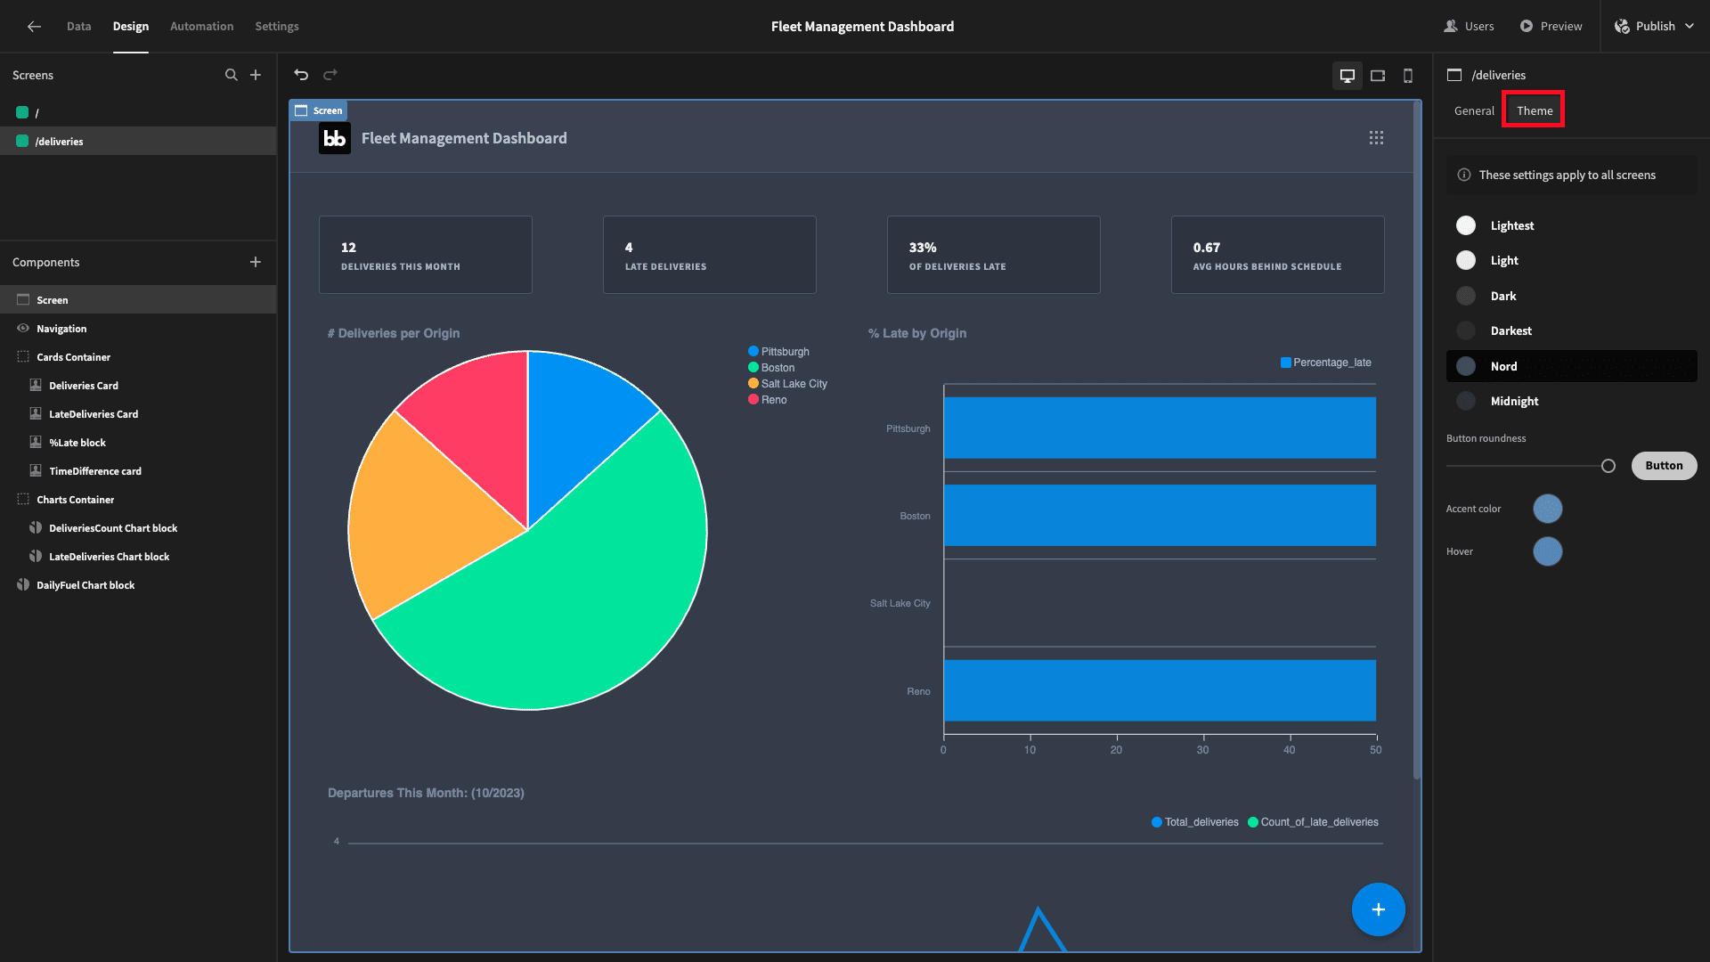Open the Publish dropdown
This screenshot has width=1710, height=962.
tap(1654, 27)
